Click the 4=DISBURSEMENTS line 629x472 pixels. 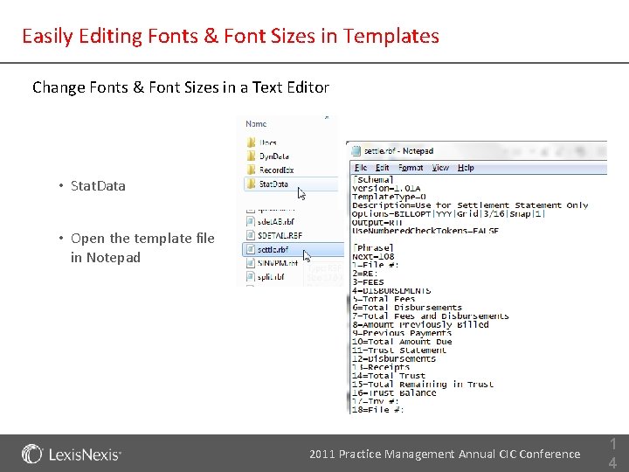click(x=391, y=290)
